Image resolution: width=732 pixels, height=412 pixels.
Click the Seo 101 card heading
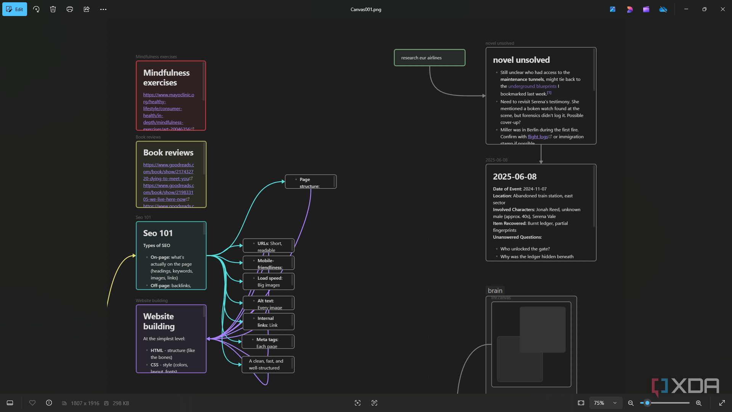(158, 233)
